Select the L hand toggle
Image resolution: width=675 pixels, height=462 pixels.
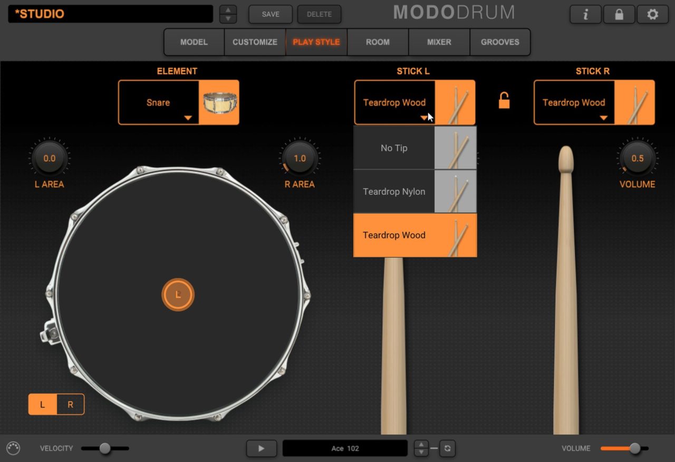point(43,405)
